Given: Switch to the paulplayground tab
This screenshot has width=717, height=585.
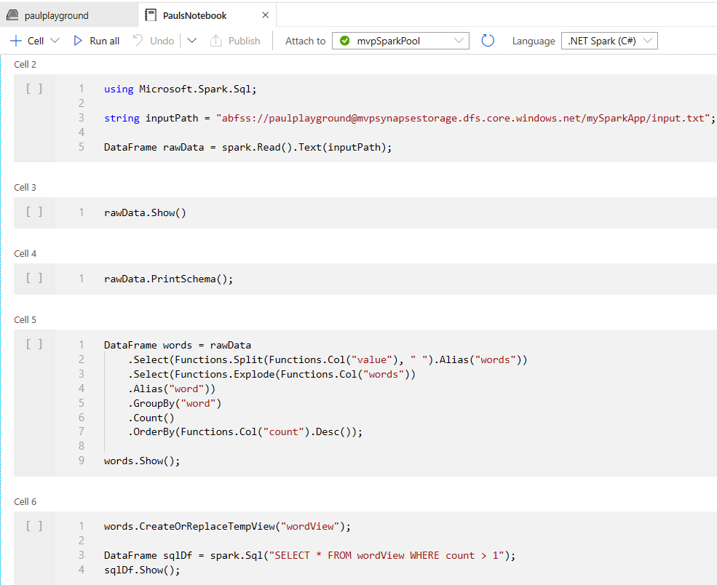Looking at the screenshot, I should [56, 15].
